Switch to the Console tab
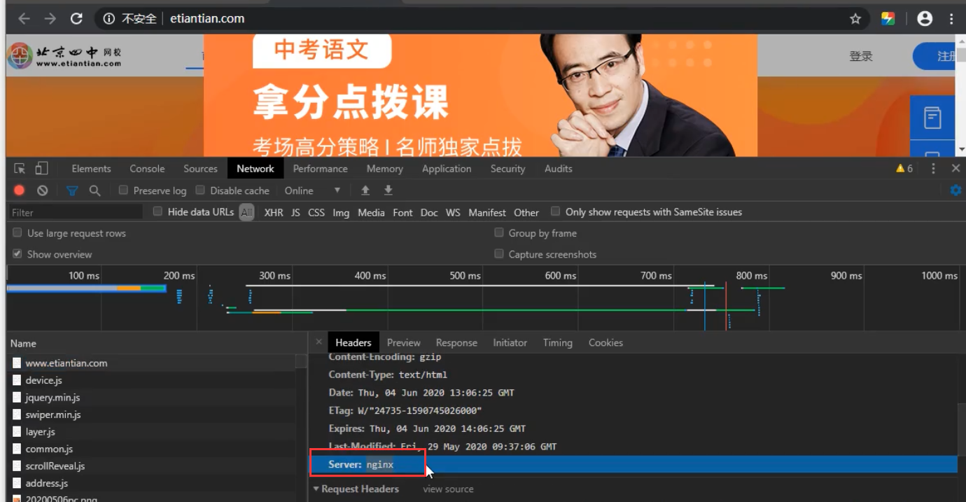 pyautogui.click(x=147, y=169)
